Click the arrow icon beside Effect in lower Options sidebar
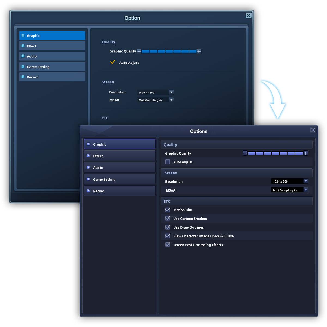The width and height of the screenshot is (327, 327). (88, 156)
